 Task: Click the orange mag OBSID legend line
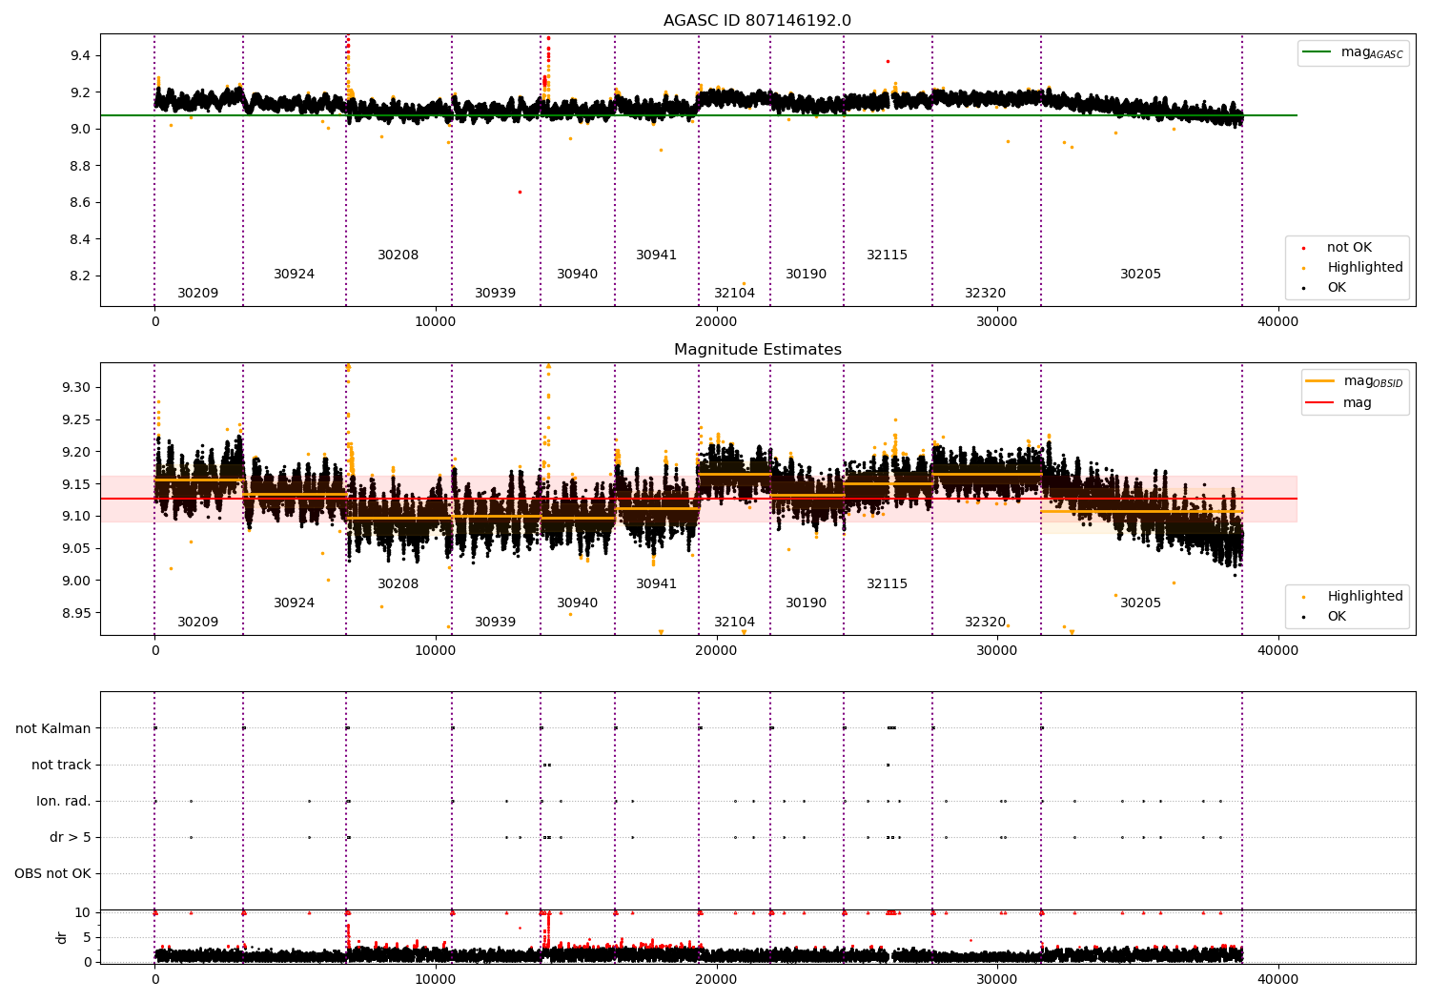click(x=1320, y=381)
